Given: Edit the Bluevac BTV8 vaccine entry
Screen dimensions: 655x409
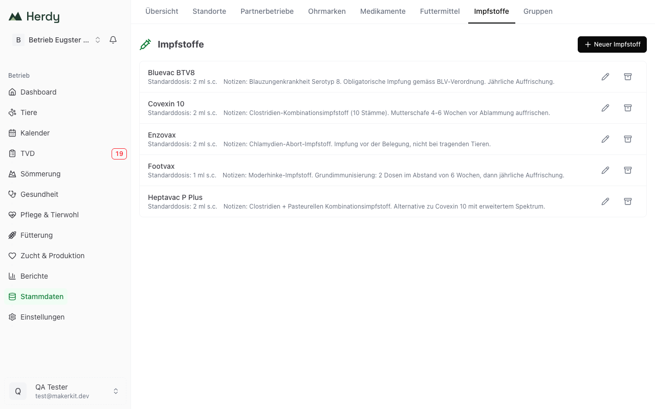Looking at the screenshot, I should coord(605,77).
